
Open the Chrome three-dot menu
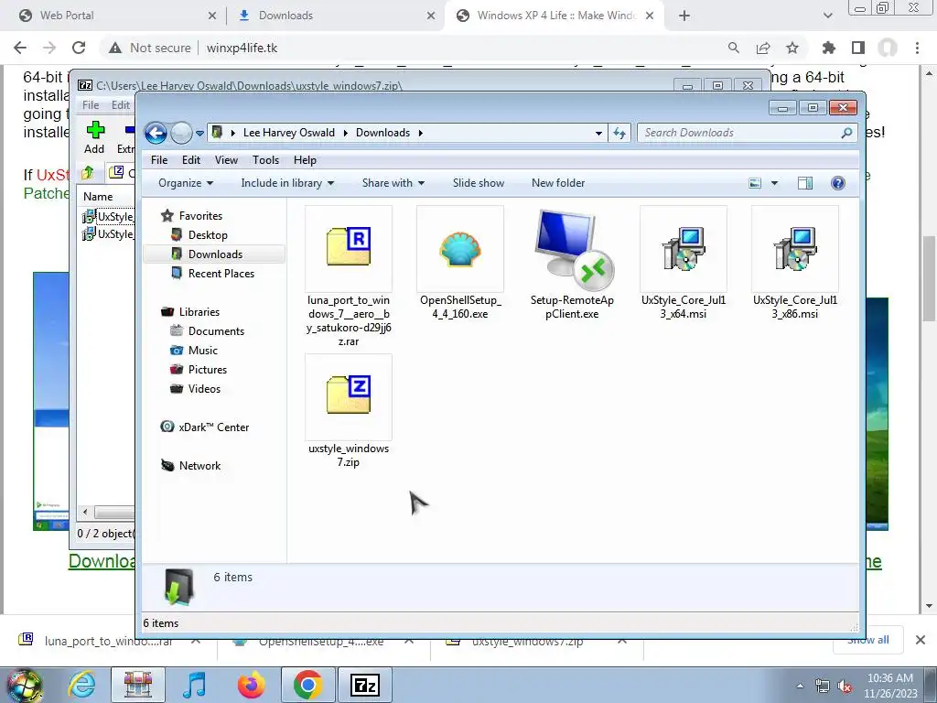917,48
